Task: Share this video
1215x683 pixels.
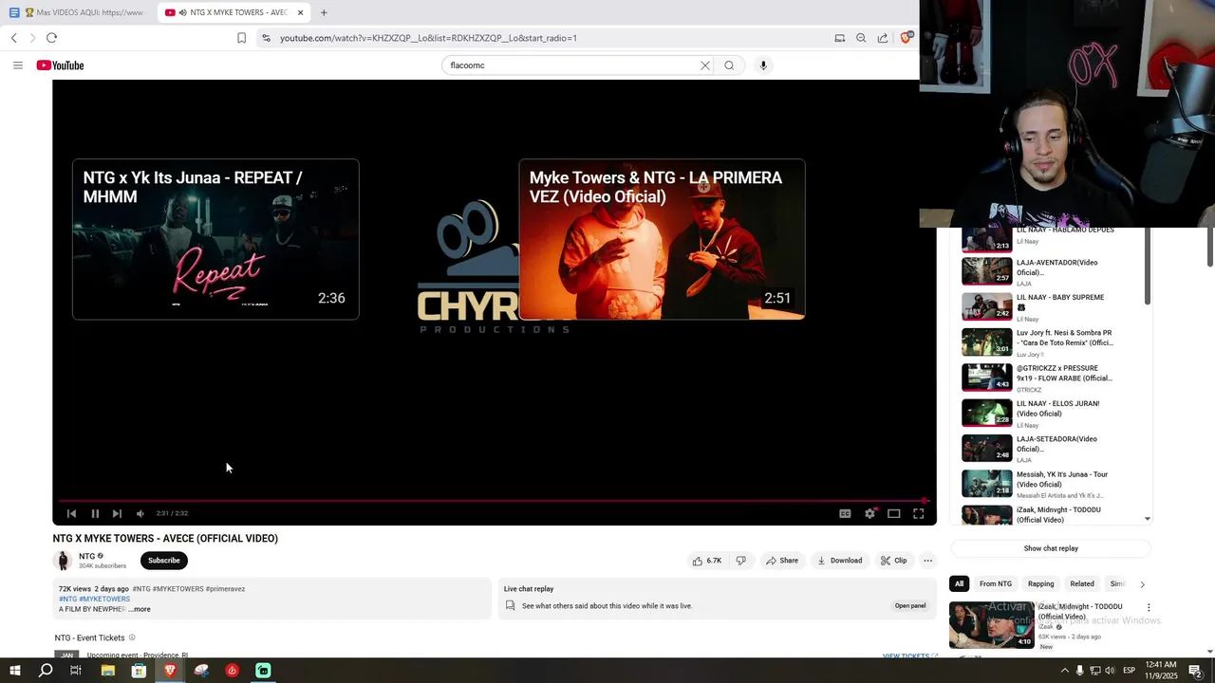Action: point(782,561)
